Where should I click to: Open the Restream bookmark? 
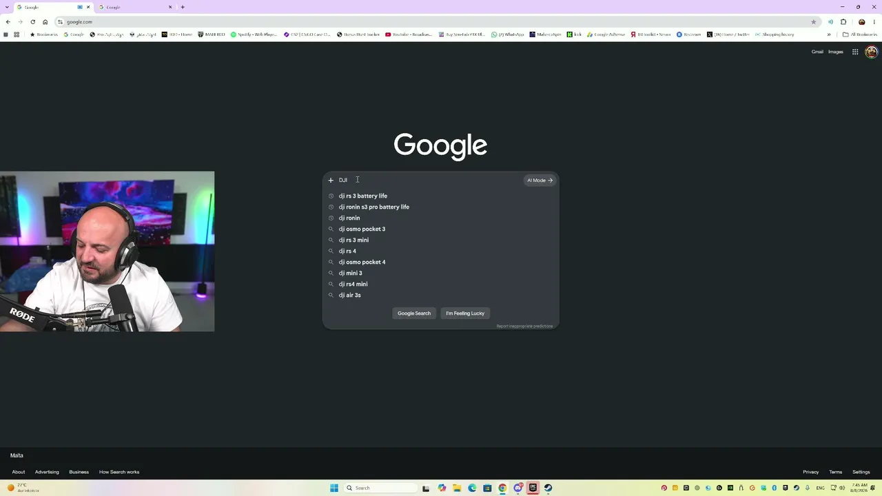click(688, 34)
